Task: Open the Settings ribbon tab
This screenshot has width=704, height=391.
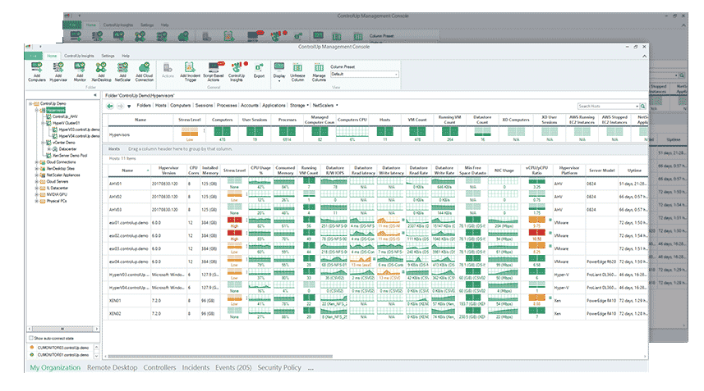Action: 108,56
